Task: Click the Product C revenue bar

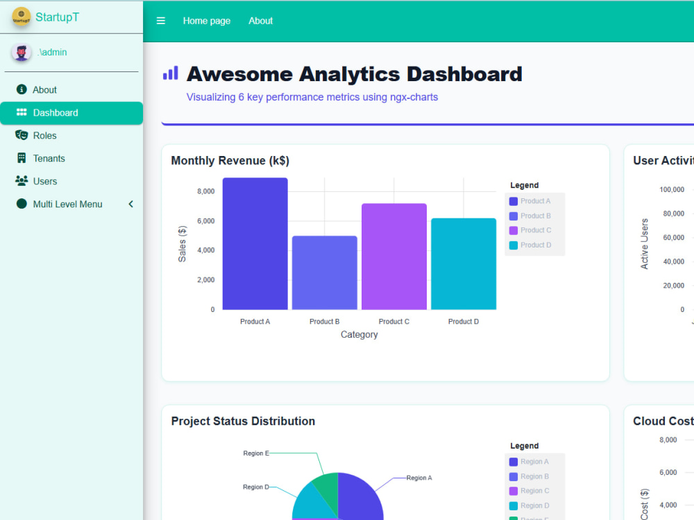Action: (x=394, y=257)
